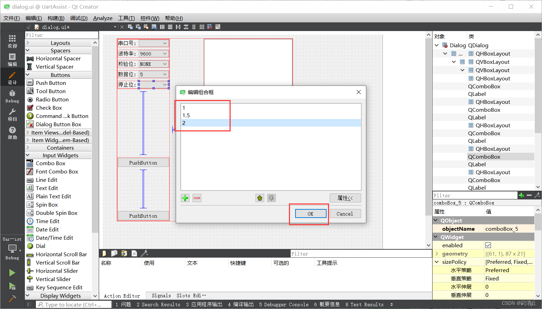Select Edit Signals/Slots toolbar icon
The width and height of the screenshot is (542, 309).
138,27
